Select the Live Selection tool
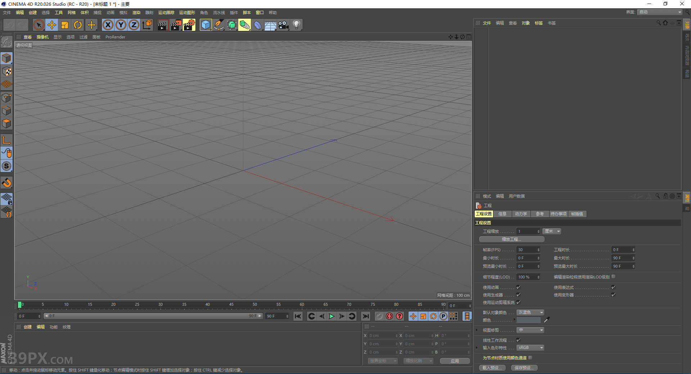 coord(39,25)
